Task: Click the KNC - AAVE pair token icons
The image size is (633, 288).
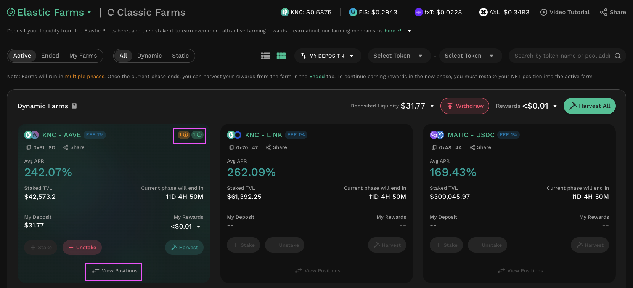Action: pyautogui.click(x=31, y=135)
